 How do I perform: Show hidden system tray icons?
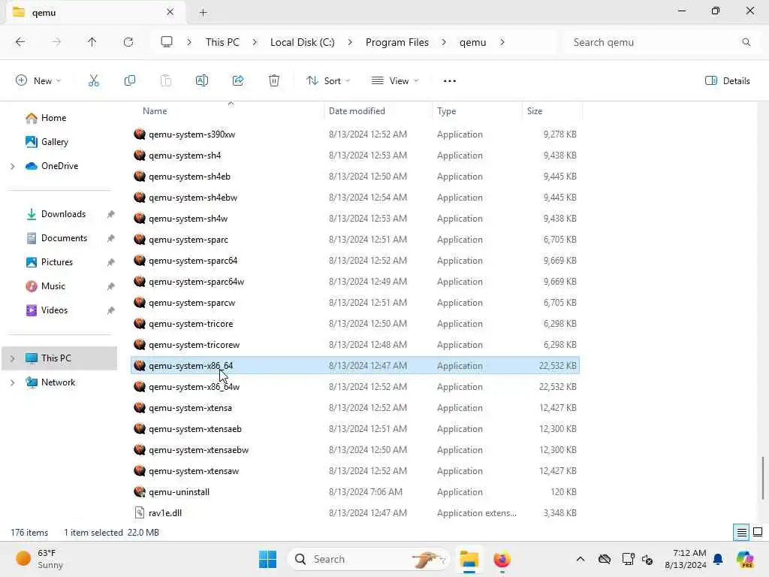coord(581,559)
